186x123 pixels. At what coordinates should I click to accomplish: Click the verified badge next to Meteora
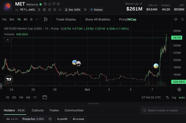pos(41,4)
